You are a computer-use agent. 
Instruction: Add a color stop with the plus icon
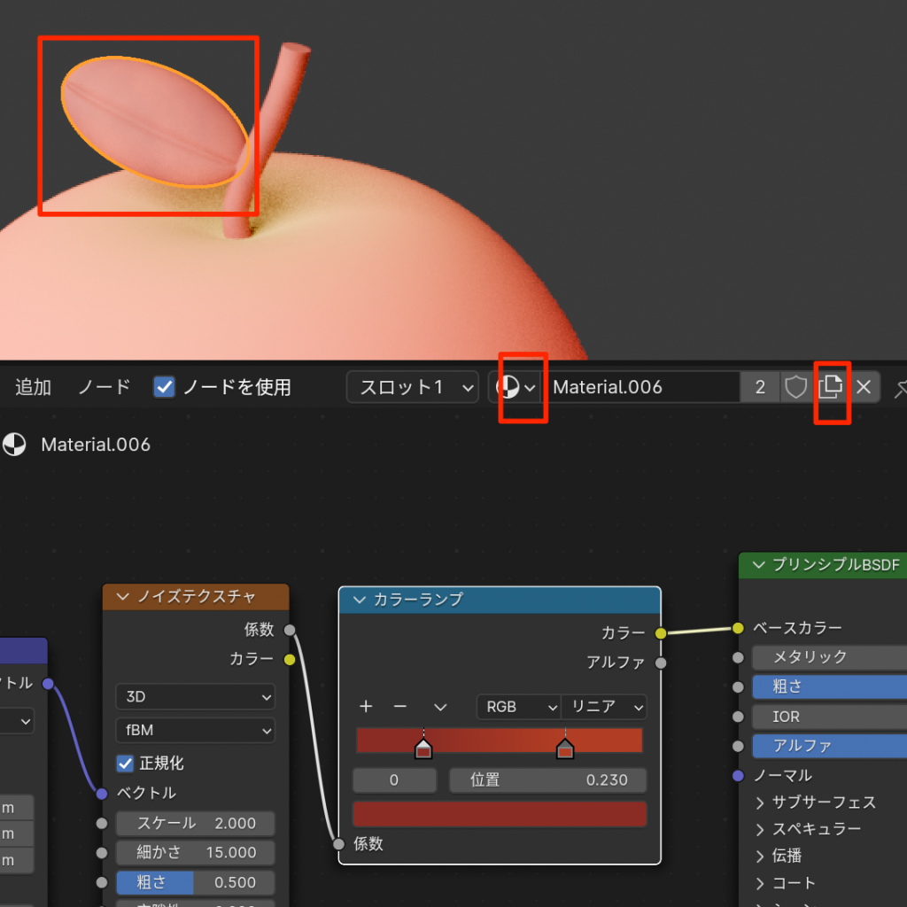click(366, 707)
